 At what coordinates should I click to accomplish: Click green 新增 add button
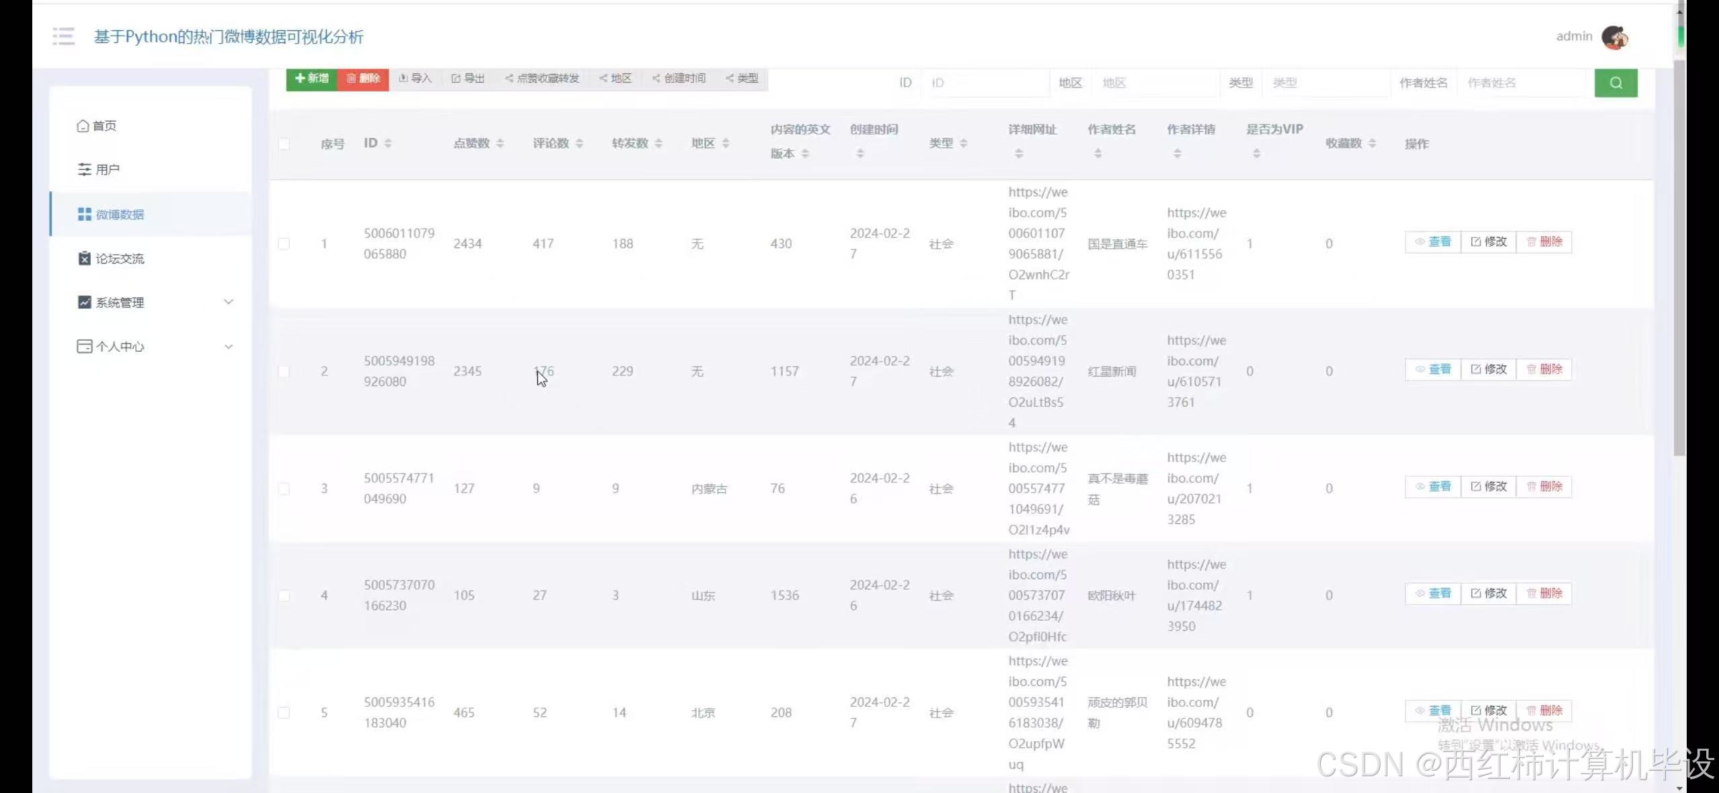(311, 79)
